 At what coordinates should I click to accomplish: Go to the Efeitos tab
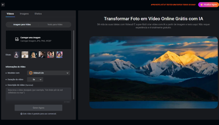[x=38, y=14]
